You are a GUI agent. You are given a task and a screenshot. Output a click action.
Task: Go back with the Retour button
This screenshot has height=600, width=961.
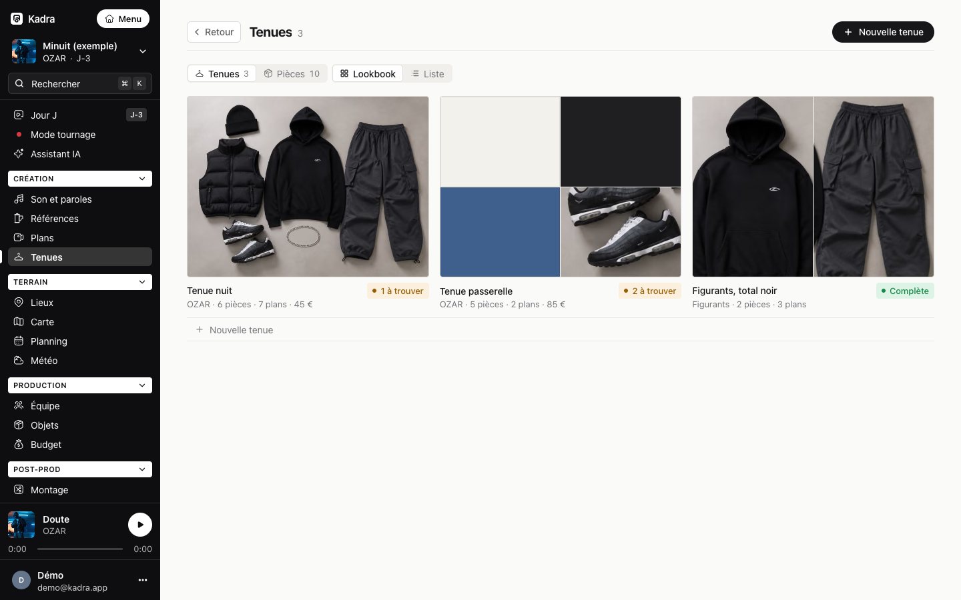coord(214,32)
